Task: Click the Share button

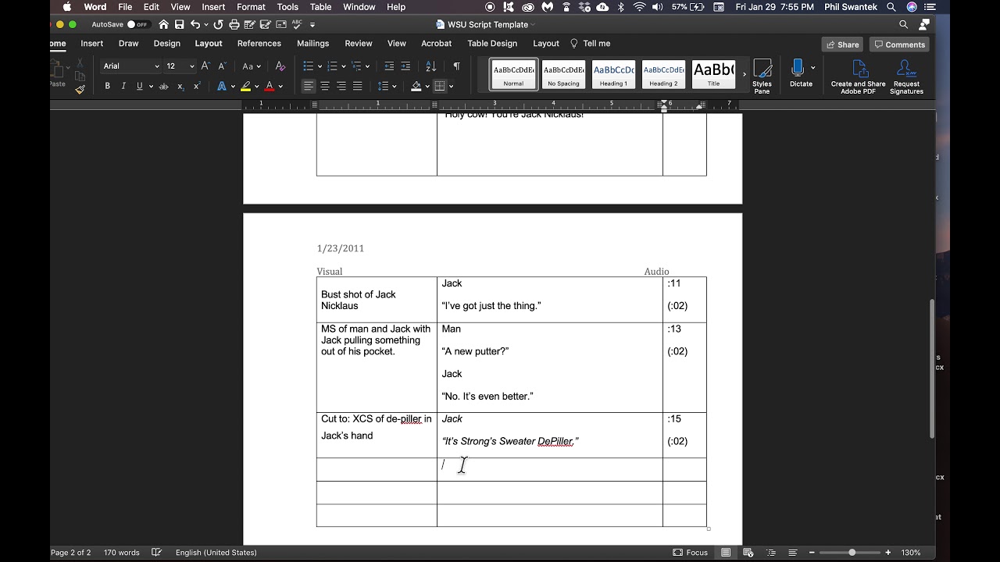Action: (843, 44)
